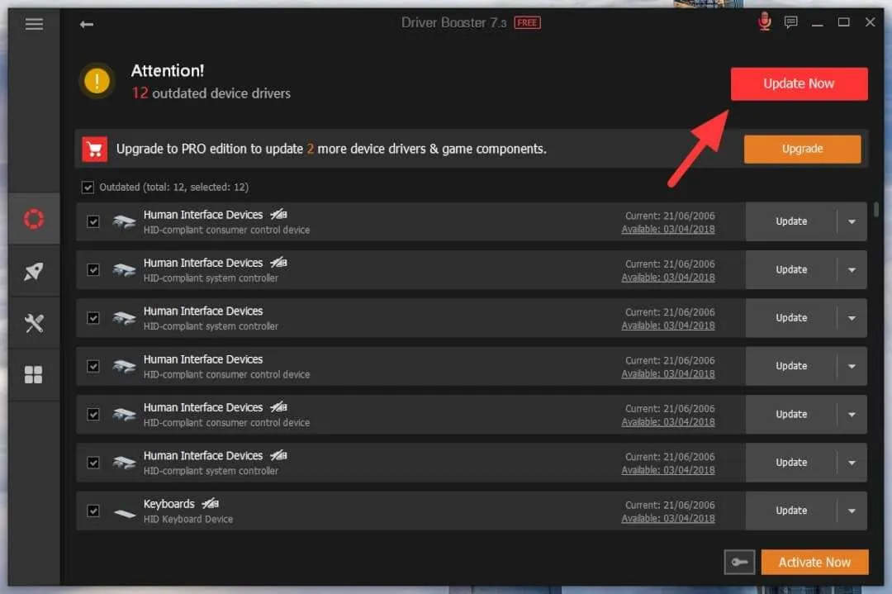Open the feedback chat bubble icon

(790, 22)
